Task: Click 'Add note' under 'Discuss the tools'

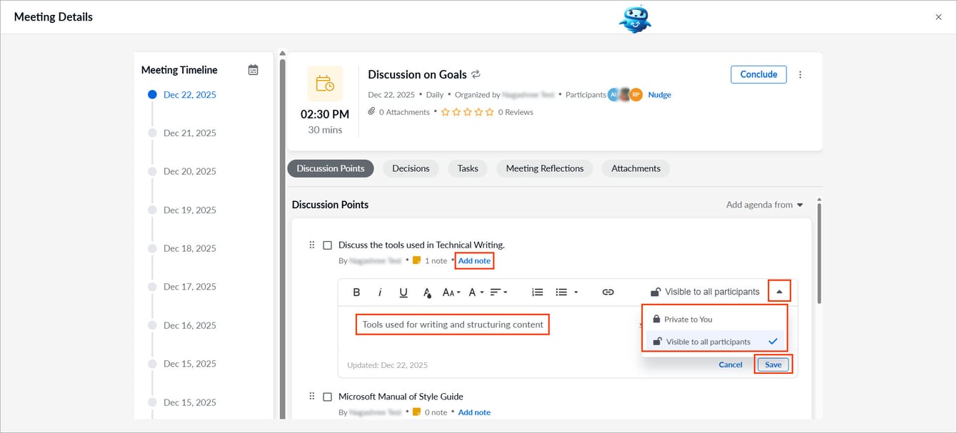Action: pos(474,261)
